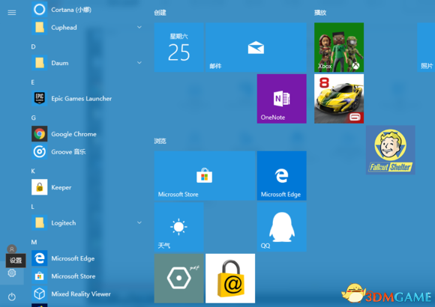Open the user account avatar icon
This screenshot has width=435, height=307.
point(12,249)
